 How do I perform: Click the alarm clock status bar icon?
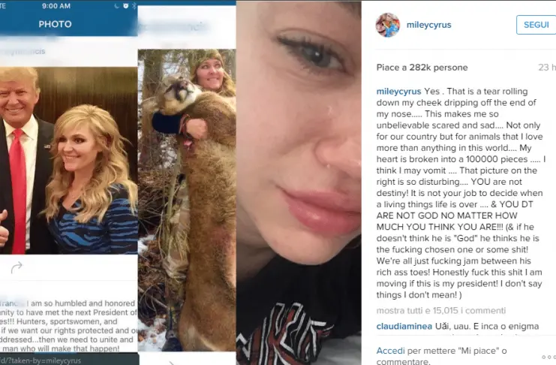(126, 6)
